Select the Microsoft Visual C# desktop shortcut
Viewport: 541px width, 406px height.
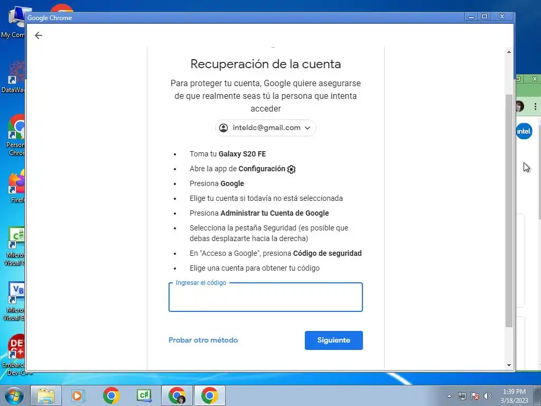coord(14,246)
